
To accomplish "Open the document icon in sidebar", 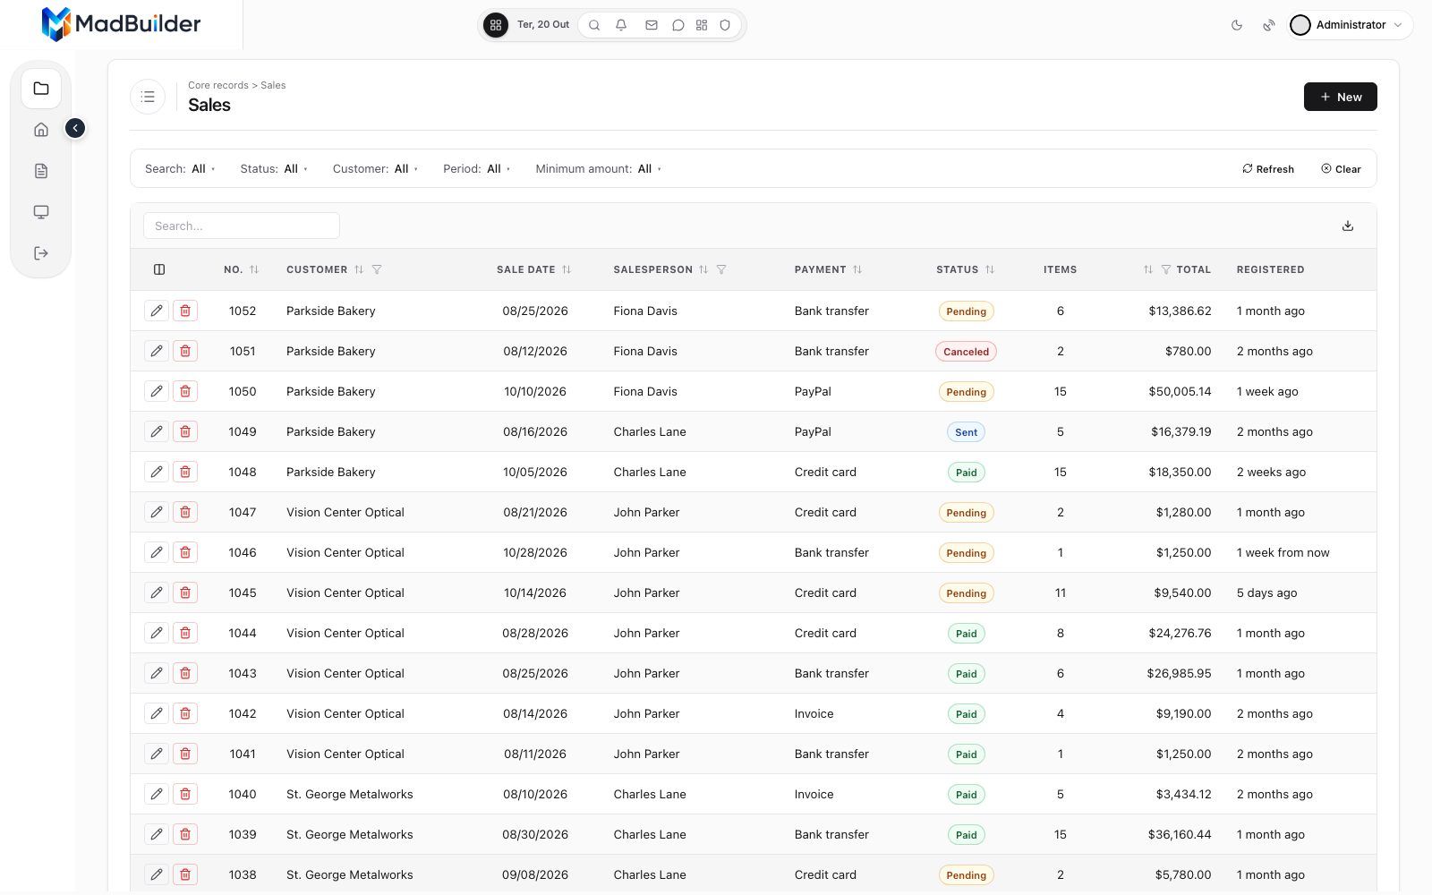I will point(41,171).
